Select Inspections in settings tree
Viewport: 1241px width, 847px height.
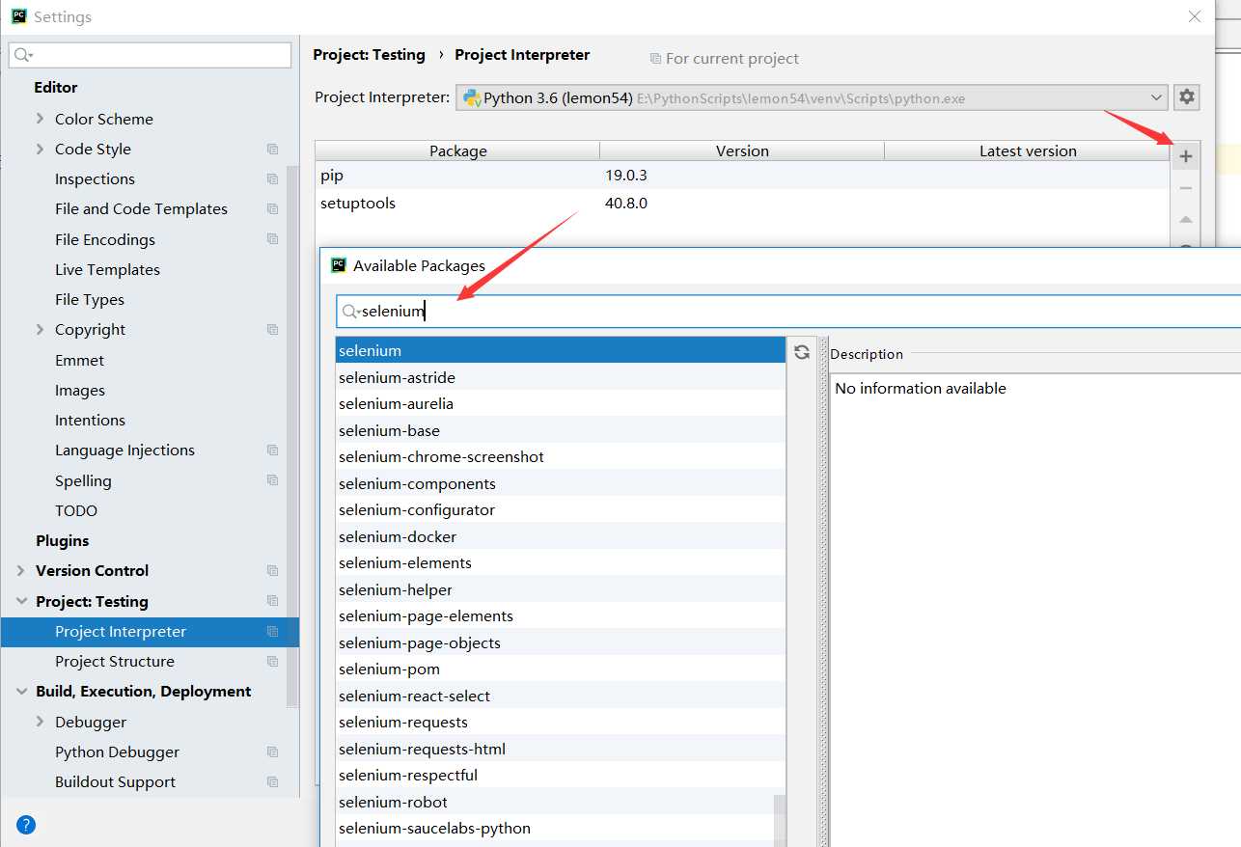click(x=95, y=179)
